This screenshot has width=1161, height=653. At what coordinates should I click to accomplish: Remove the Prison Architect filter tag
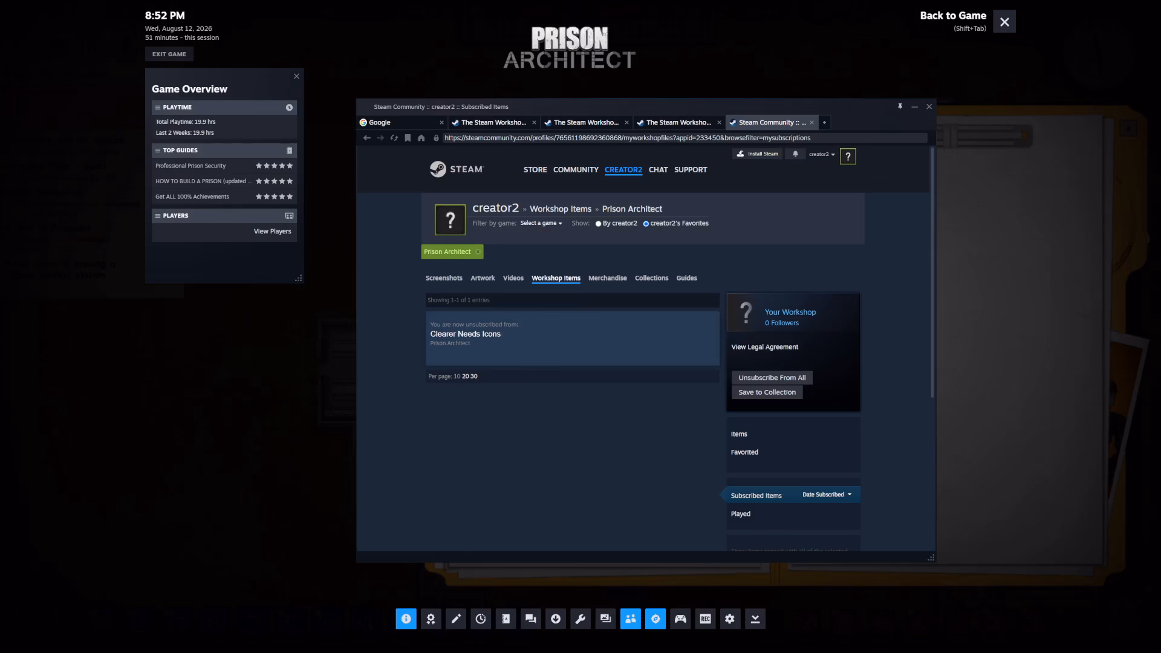tap(478, 252)
